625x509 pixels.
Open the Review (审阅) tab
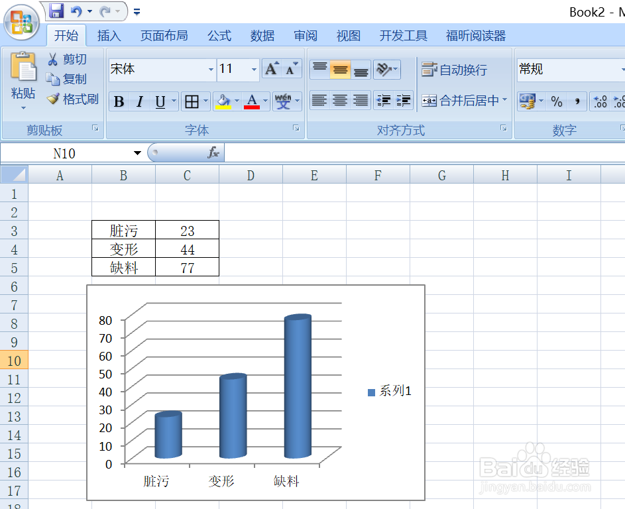point(306,36)
